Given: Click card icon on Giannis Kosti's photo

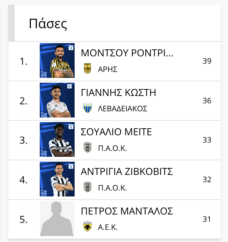Looking at the screenshot, I should [71, 87].
